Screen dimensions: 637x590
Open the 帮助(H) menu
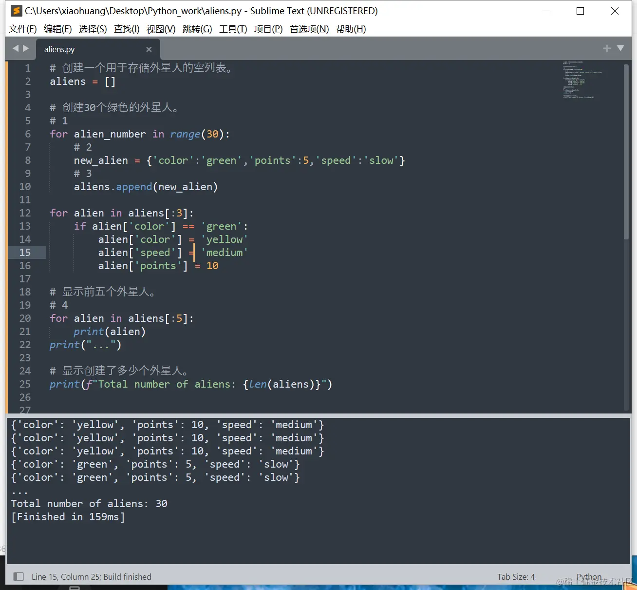(351, 29)
